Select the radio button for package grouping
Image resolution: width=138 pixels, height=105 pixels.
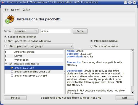tap(6, 46)
